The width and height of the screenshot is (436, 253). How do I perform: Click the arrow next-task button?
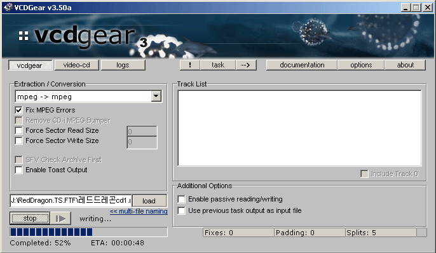(245, 65)
